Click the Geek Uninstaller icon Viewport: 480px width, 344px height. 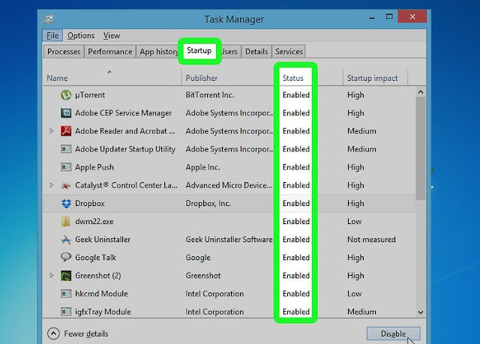66,239
